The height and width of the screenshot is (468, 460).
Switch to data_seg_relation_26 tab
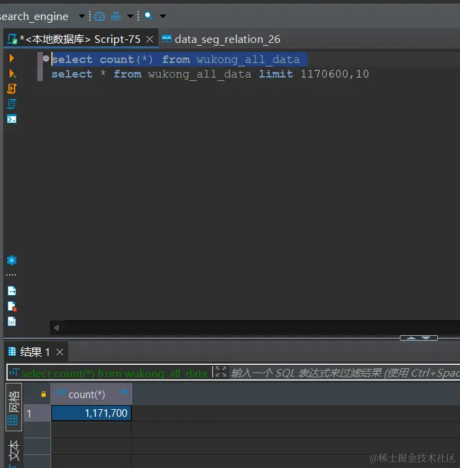click(x=221, y=39)
